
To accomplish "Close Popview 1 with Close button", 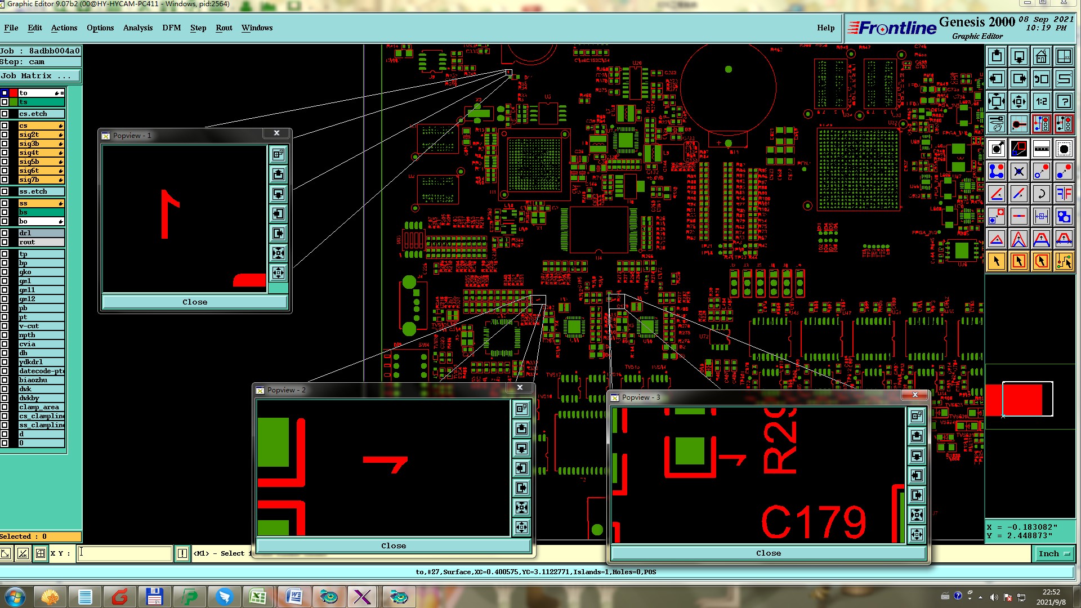I will (x=195, y=302).
